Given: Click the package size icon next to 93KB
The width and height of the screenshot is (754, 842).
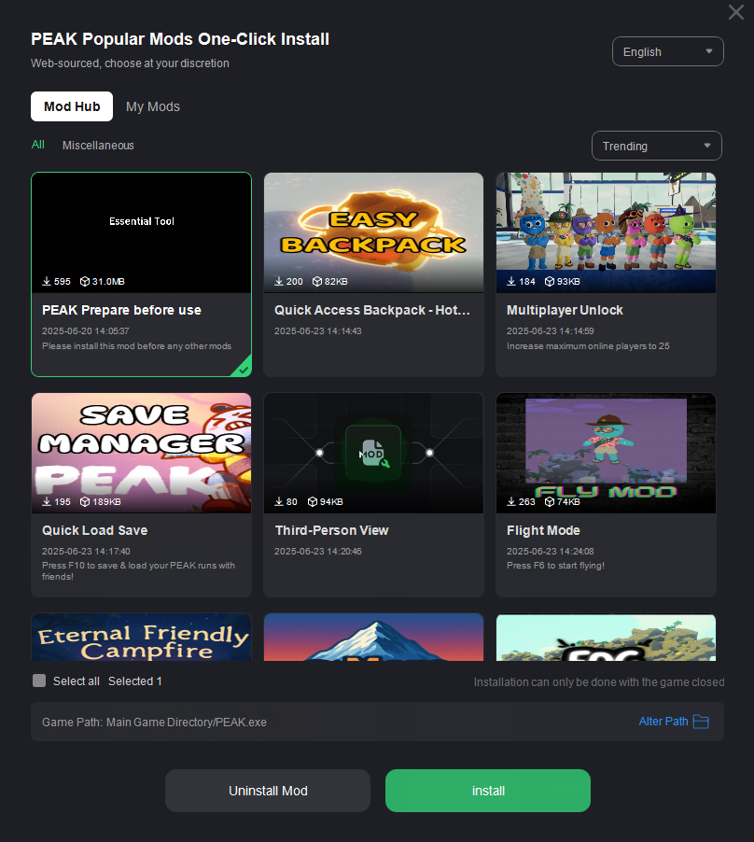Looking at the screenshot, I should 550,281.
